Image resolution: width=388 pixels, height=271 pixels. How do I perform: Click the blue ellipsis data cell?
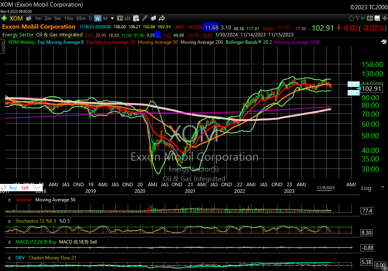click(x=158, y=35)
